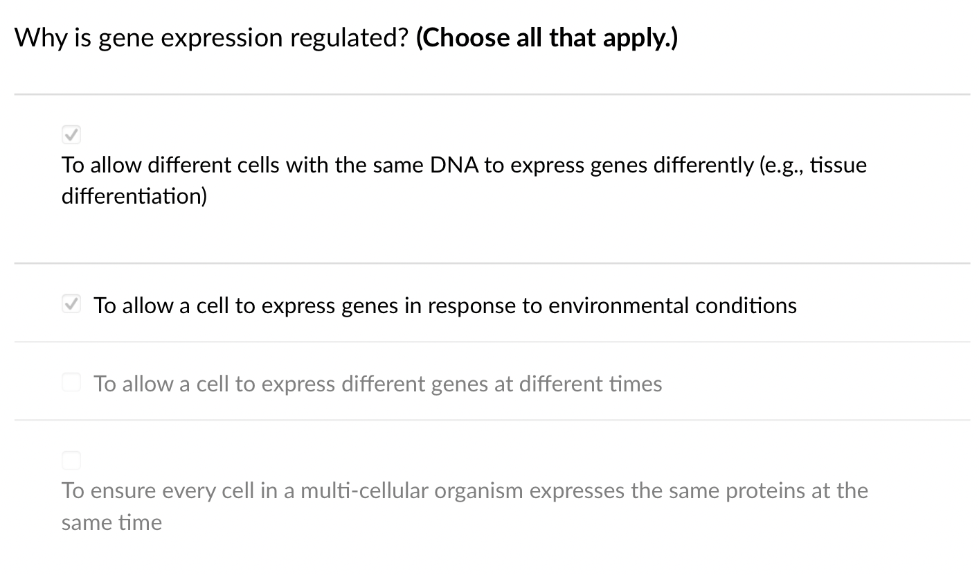979x575 pixels.
Task: Uncheck the tissue differentiation answer checkbox
Action: tap(71, 134)
